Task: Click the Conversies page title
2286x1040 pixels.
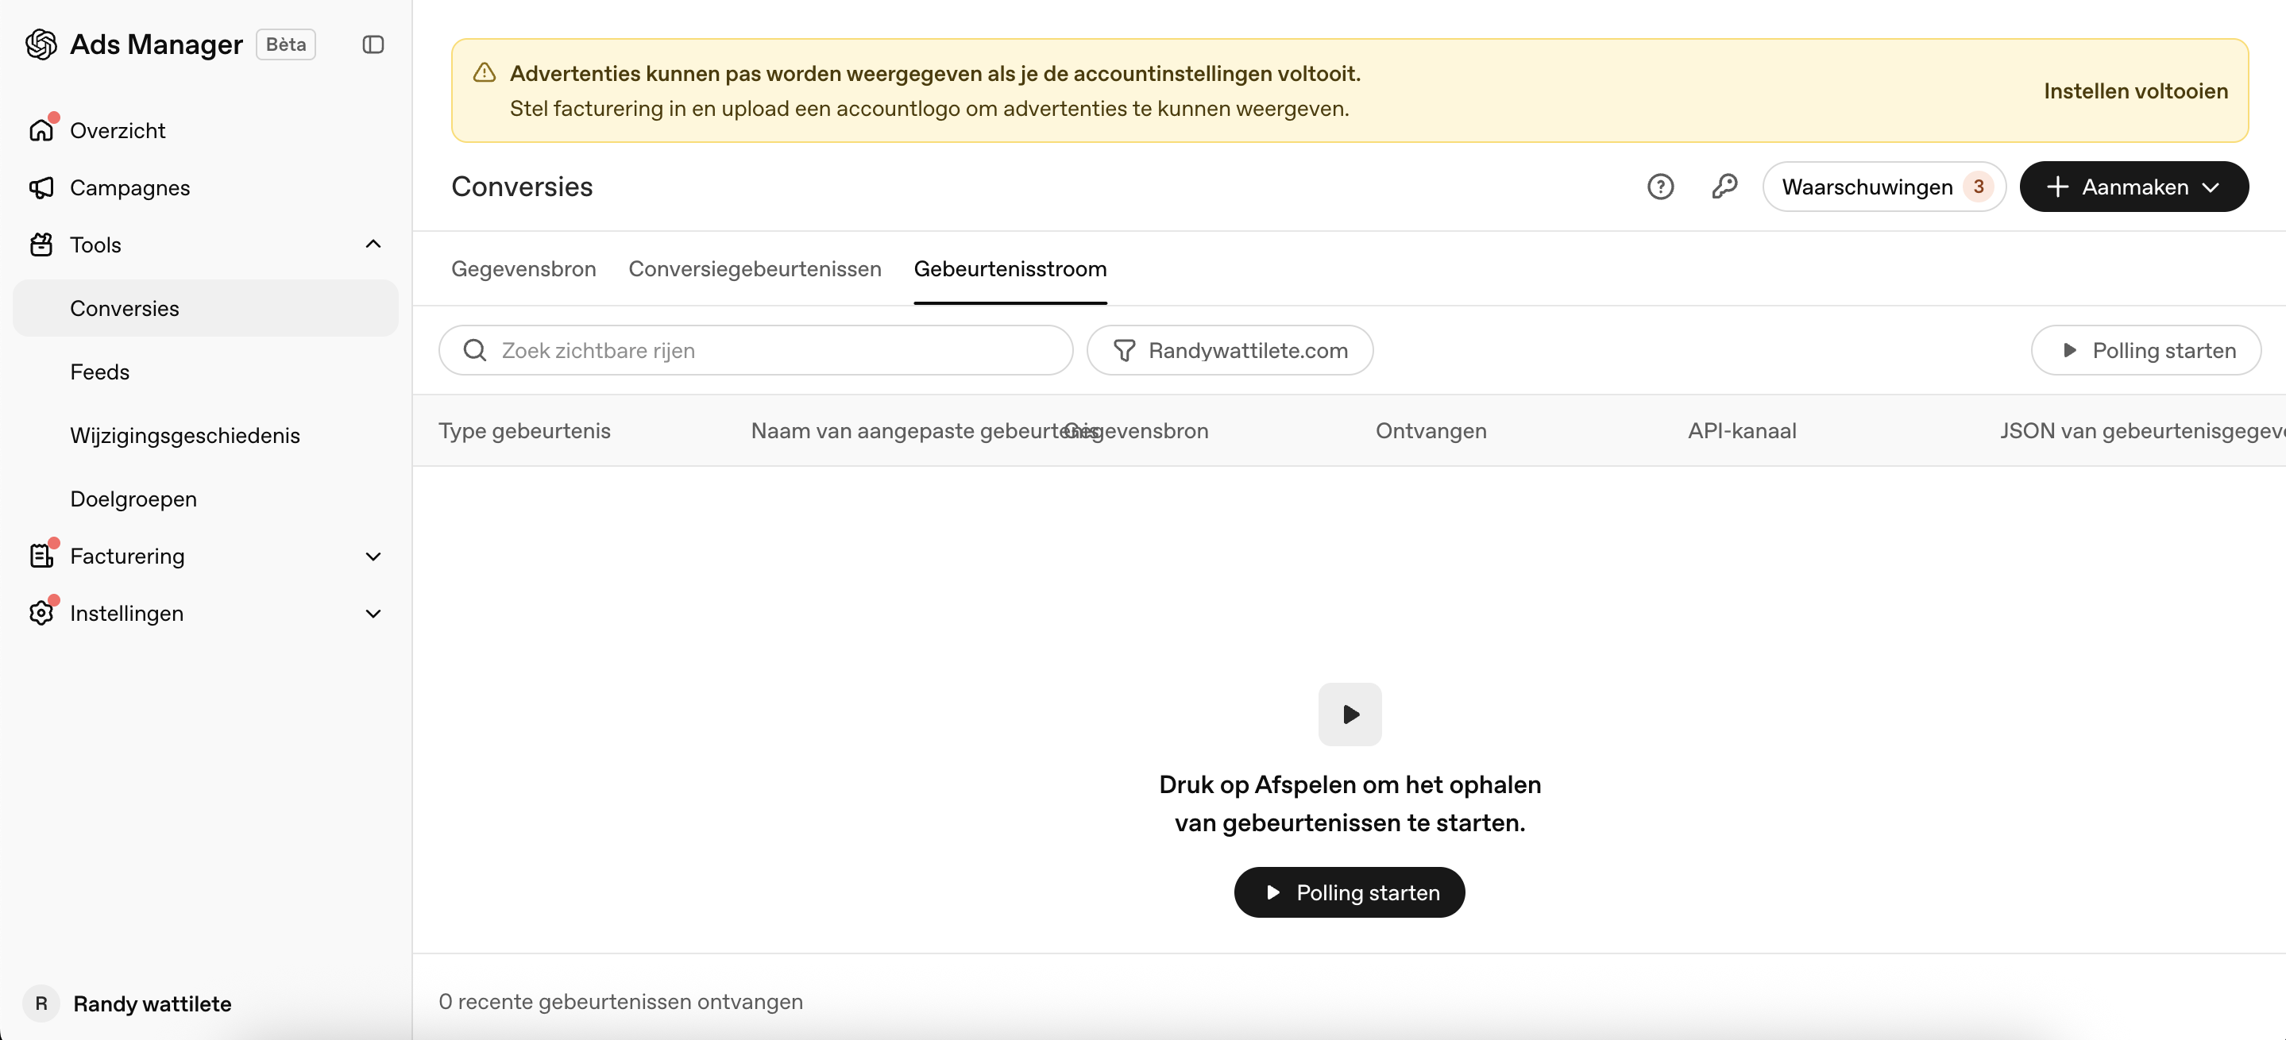Action: 522,187
